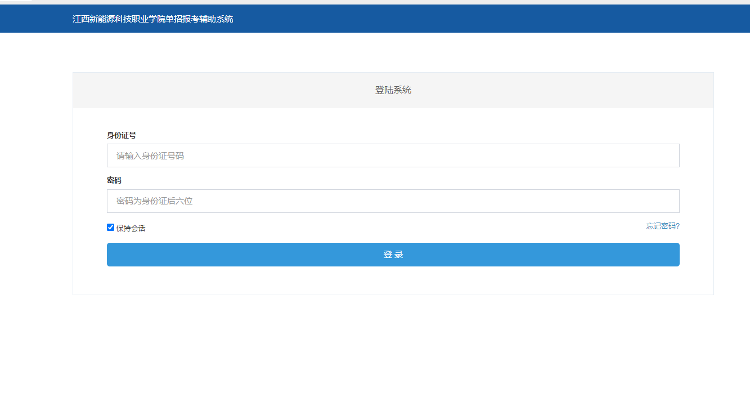Click the right end of ID number field
750x396 pixels.
(670, 155)
